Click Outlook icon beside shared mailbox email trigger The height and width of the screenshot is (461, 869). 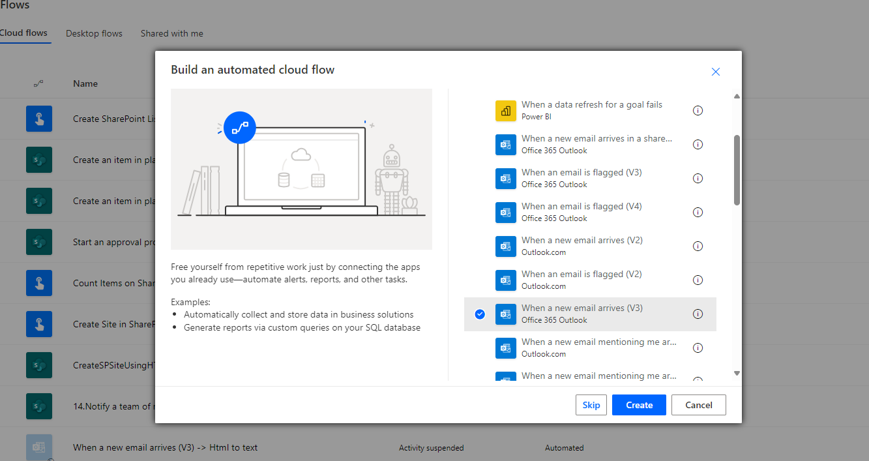[506, 145]
